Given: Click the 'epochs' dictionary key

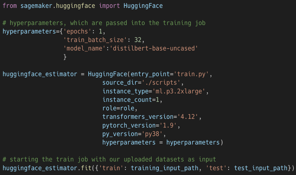Looking at the screenshot, I should point(77,31).
